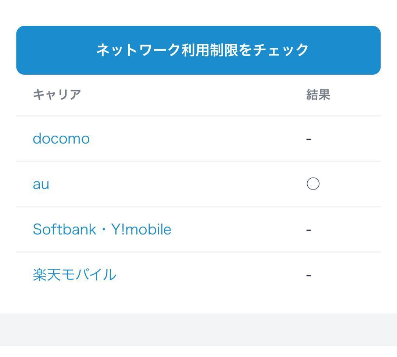Click the white strip beneath the gray band

pos(198,352)
